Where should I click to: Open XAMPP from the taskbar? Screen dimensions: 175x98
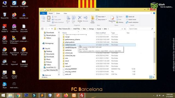[74, 95]
